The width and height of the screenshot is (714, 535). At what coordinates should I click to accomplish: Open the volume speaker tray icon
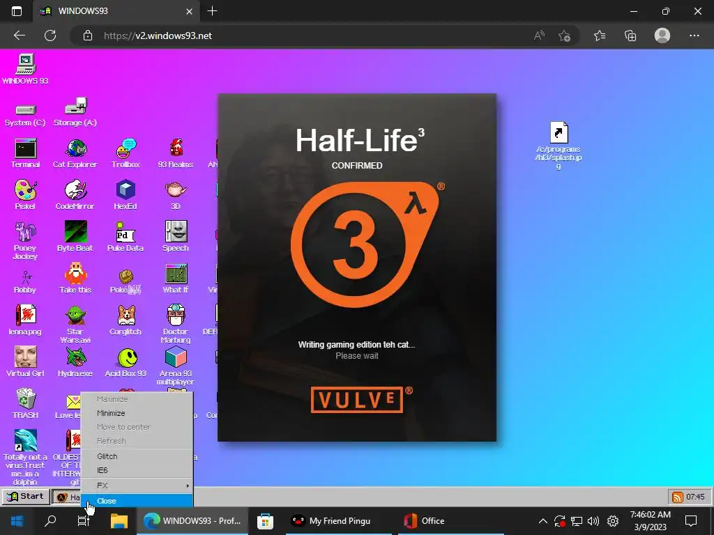(593, 521)
